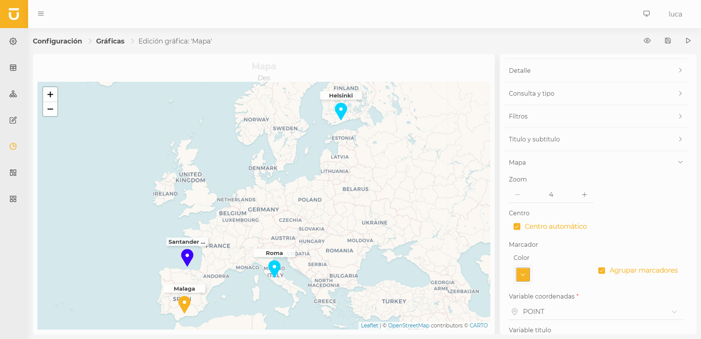Uncheck the Centro automático checkbox
The height and width of the screenshot is (339, 701).
(517, 226)
